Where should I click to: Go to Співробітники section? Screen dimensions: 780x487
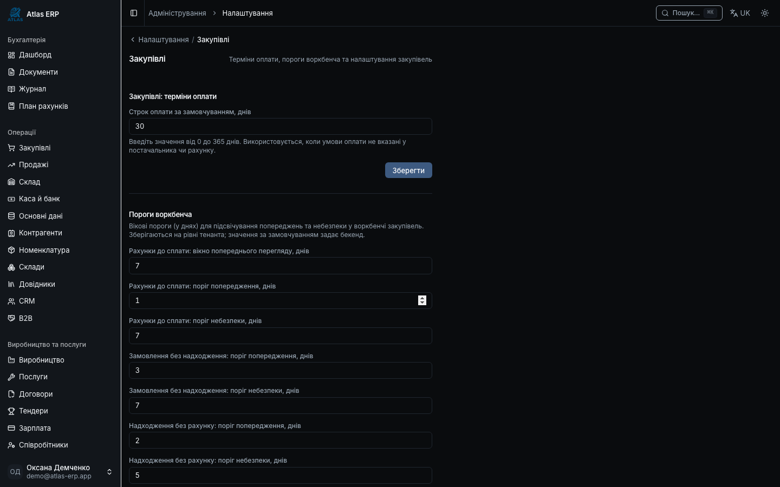(x=60, y=445)
